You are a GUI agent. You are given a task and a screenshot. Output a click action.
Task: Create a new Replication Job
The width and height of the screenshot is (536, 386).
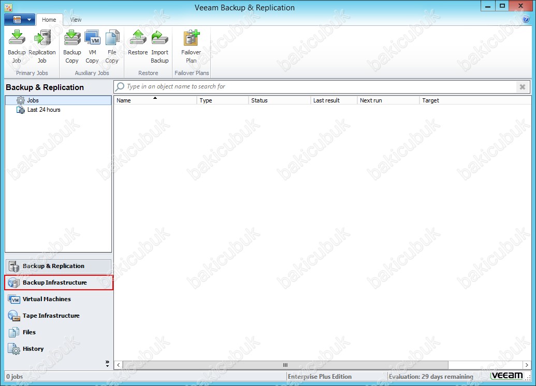[x=42, y=47]
